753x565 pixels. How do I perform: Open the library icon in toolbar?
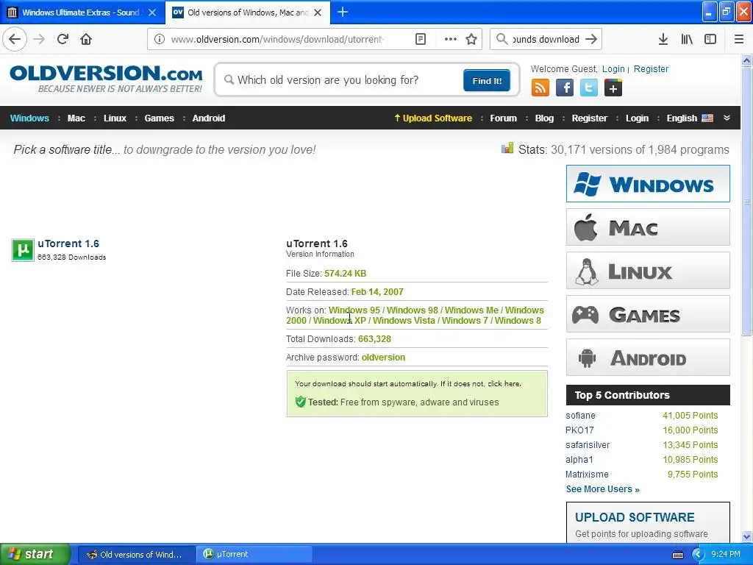tap(687, 40)
